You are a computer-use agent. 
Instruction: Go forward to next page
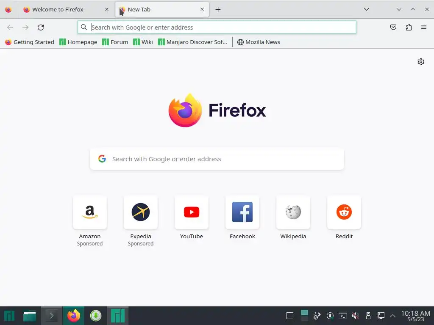[x=25, y=28]
